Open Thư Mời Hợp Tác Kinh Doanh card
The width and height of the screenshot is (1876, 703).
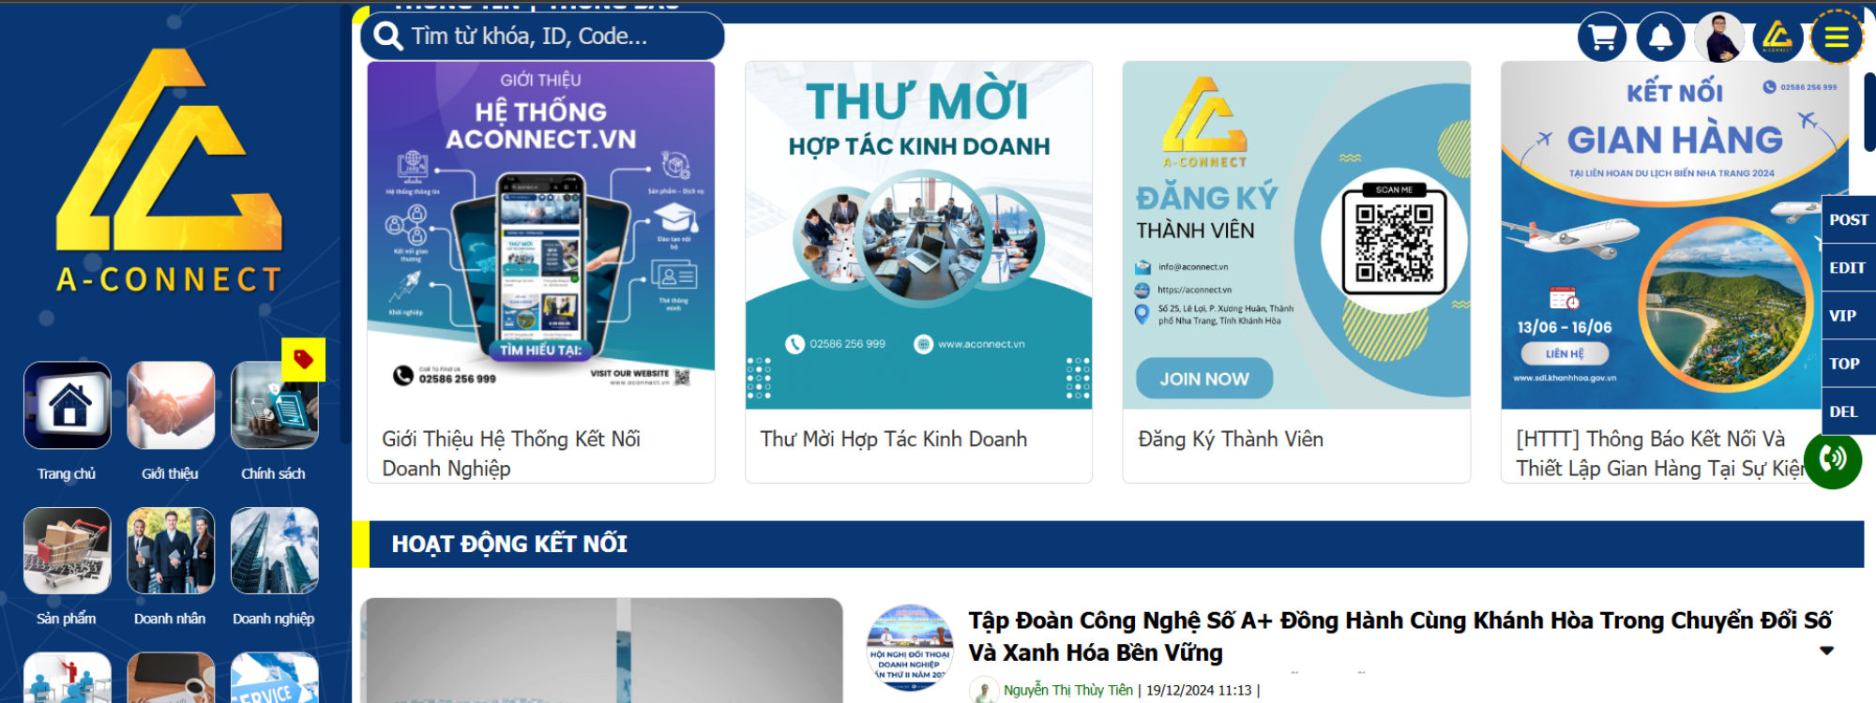918,272
